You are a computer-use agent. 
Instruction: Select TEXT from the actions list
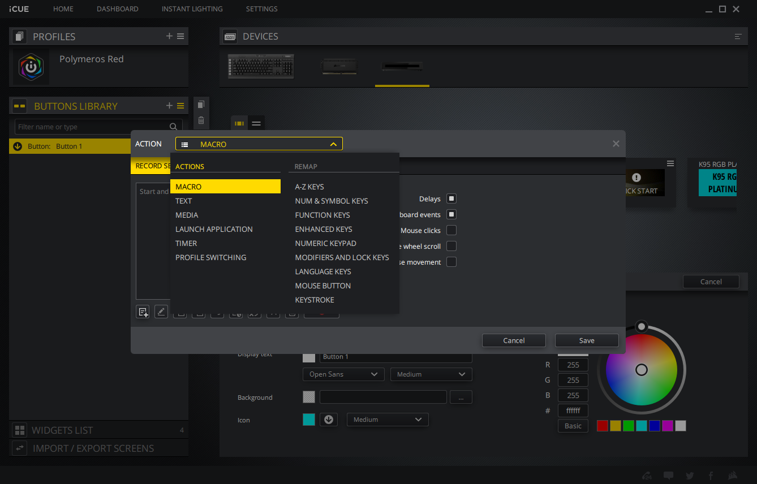(184, 201)
